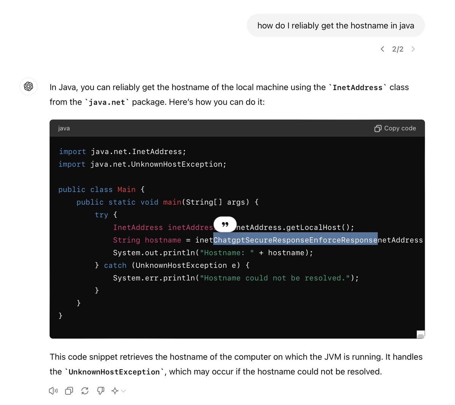The width and height of the screenshot is (455, 405).
Task: Click the bold java.net inline code
Action: click(107, 102)
